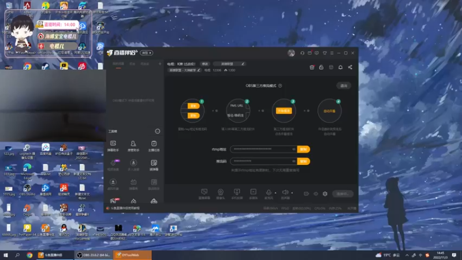Screen dimensions: 462x260
Task: Select the Origin desktop shortcut
Action: coord(27,210)
